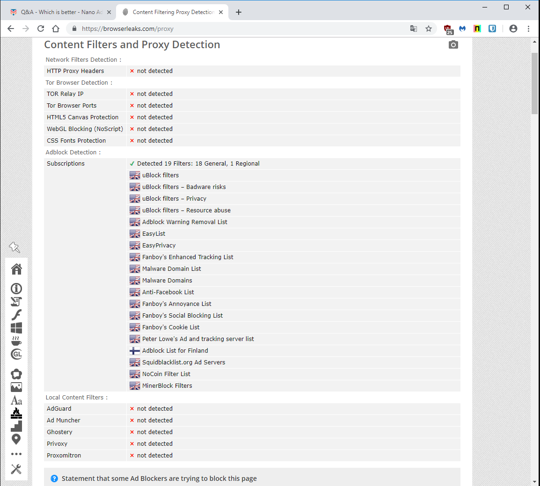
Task: Open the firewall flame sidebar icon
Action: click(x=16, y=413)
